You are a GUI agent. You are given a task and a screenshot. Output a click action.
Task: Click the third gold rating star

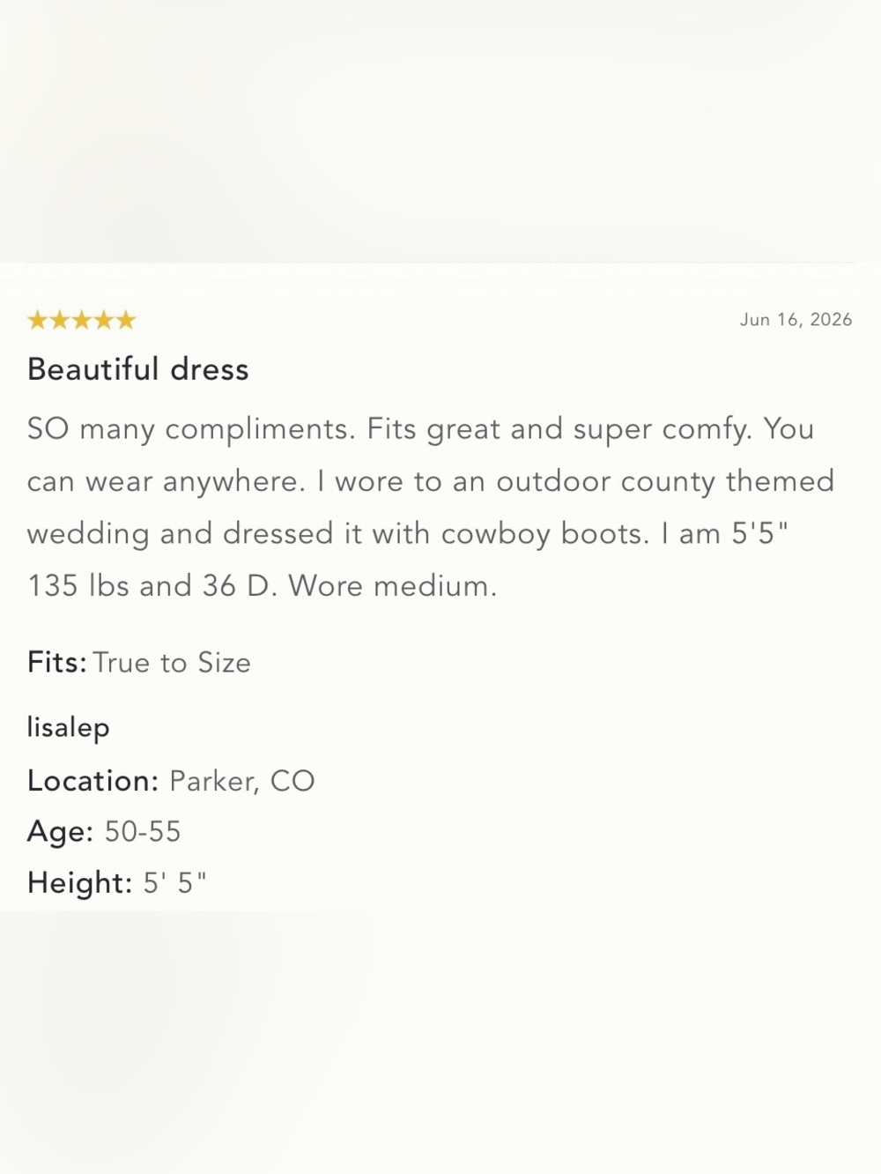click(x=82, y=320)
